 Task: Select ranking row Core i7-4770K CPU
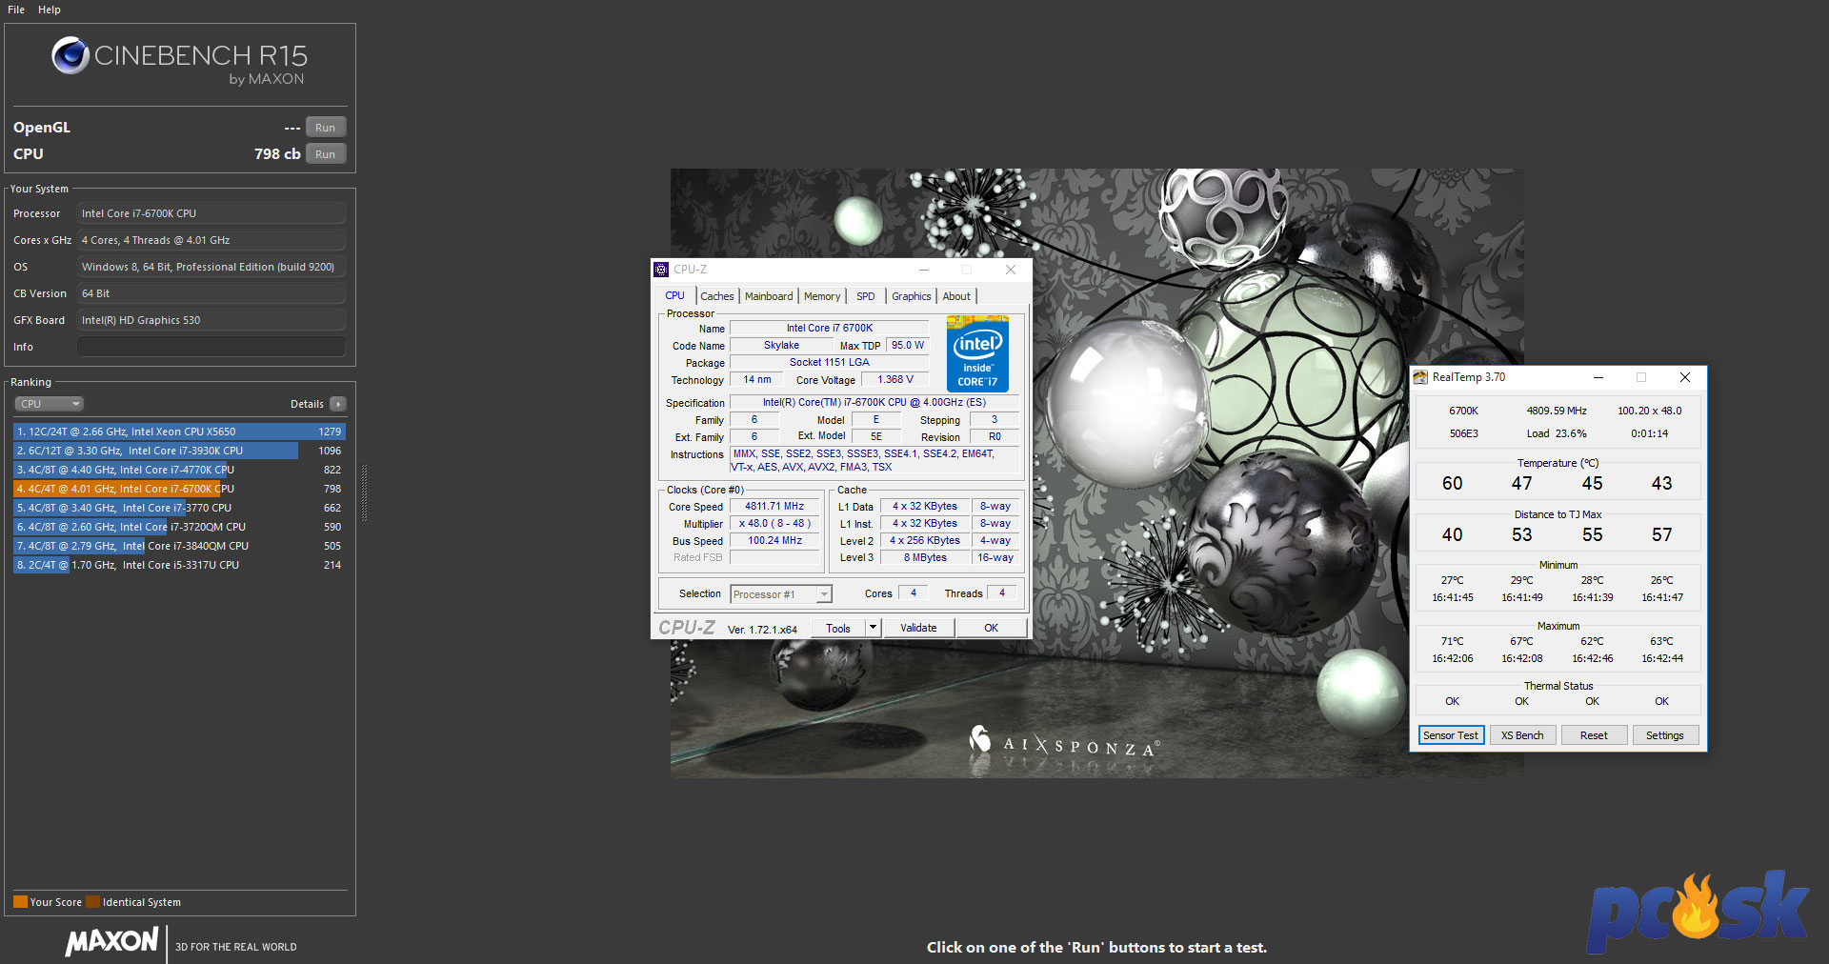pyautogui.click(x=179, y=470)
